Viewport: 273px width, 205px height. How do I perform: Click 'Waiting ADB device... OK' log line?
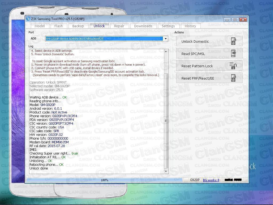coord(48,97)
